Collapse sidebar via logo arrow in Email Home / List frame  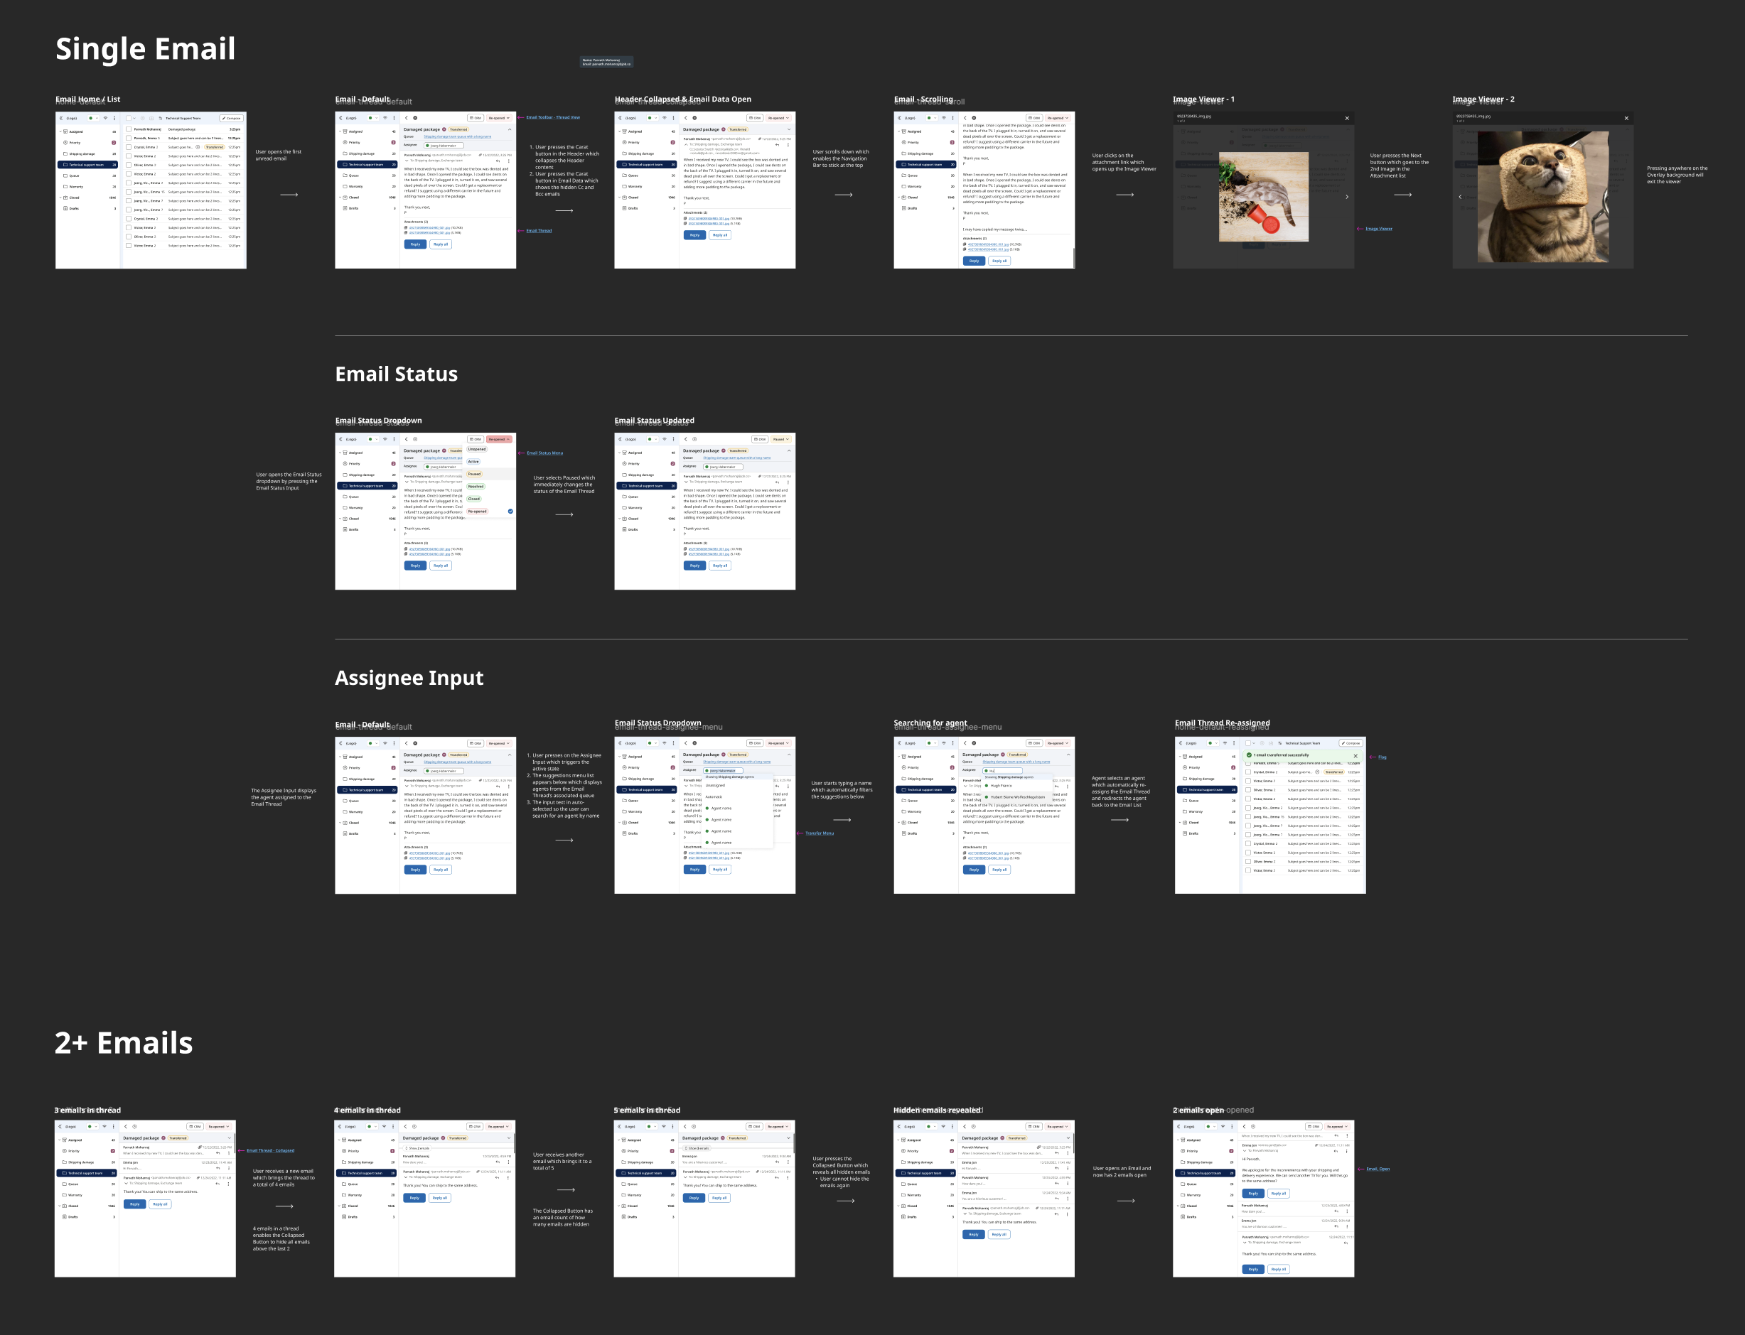60,119
